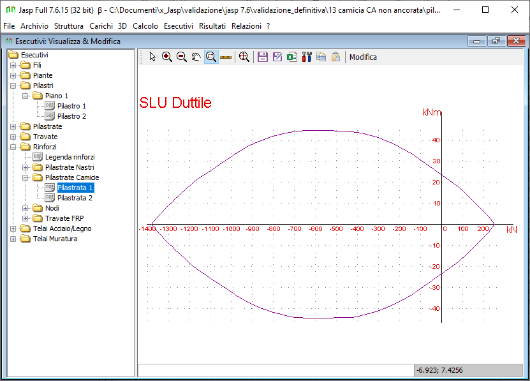
Task: Select Legenda rinforzi item
Action: (70, 157)
